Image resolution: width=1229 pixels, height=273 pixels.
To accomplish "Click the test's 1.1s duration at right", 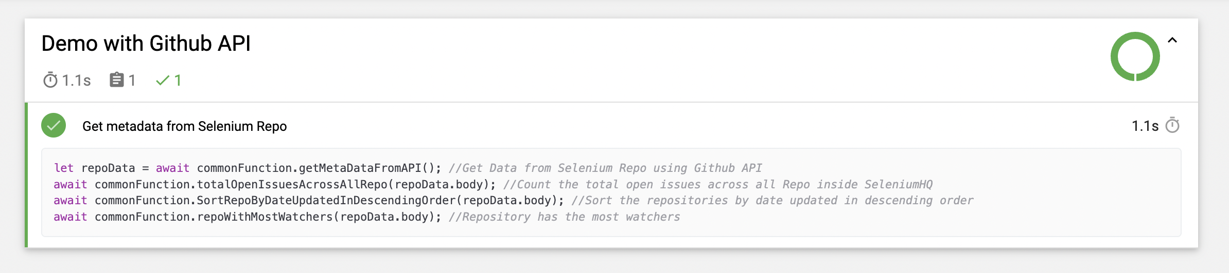I will click(x=1145, y=126).
